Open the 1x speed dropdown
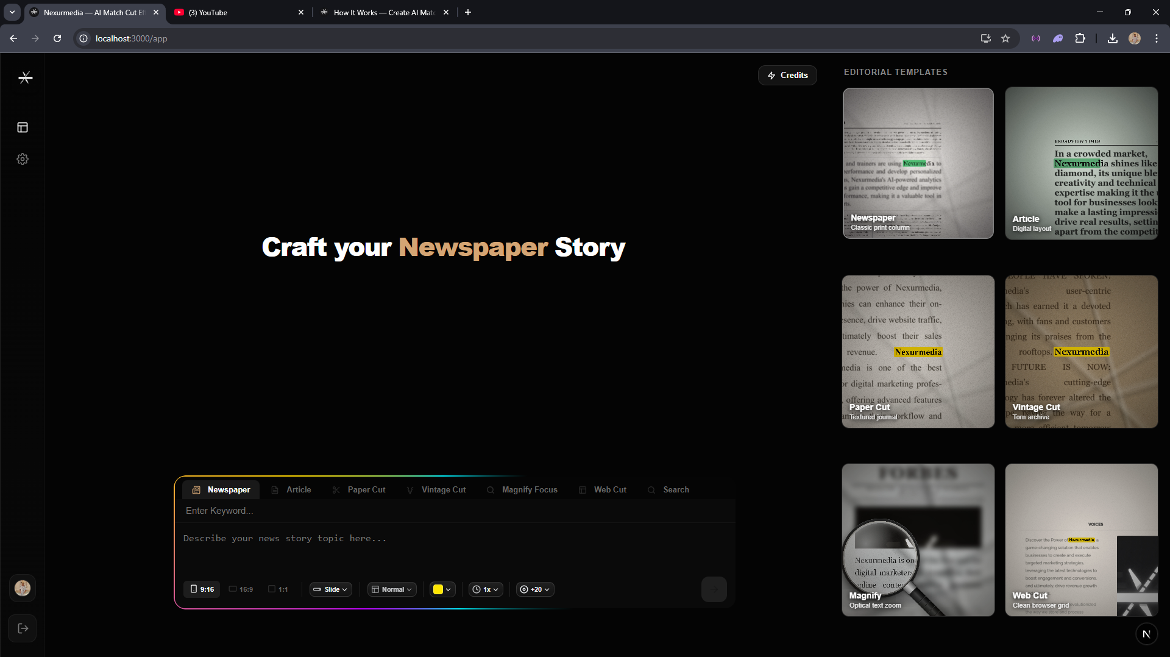Image resolution: width=1170 pixels, height=657 pixels. point(486,589)
